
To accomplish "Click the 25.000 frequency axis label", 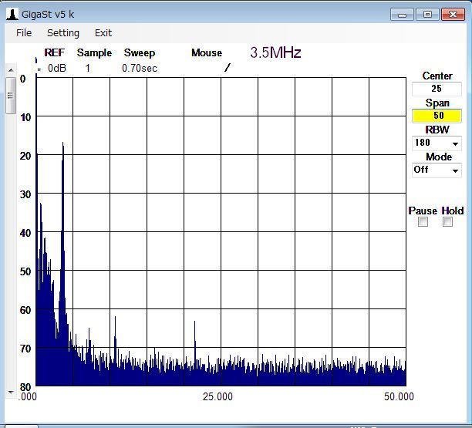I will click(217, 396).
